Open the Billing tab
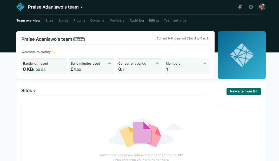 pyautogui.click(x=154, y=21)
